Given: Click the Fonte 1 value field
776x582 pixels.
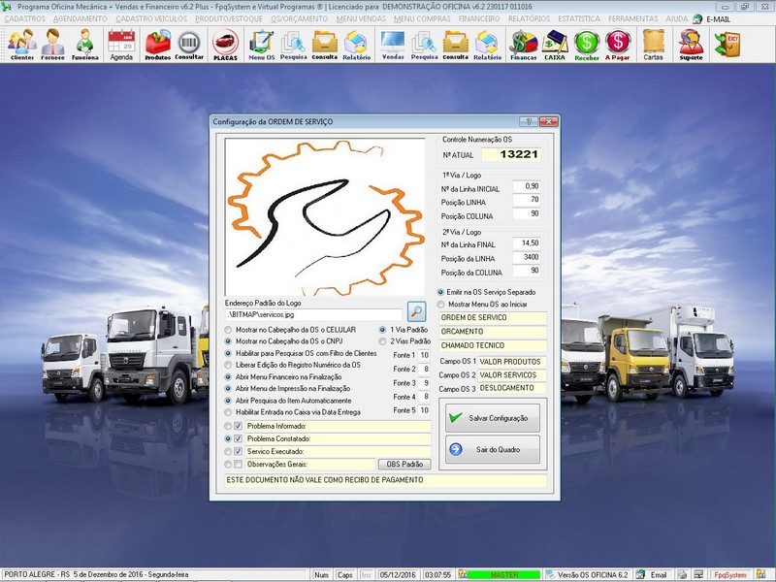Looking at the screenshot, I should [424, 355].
